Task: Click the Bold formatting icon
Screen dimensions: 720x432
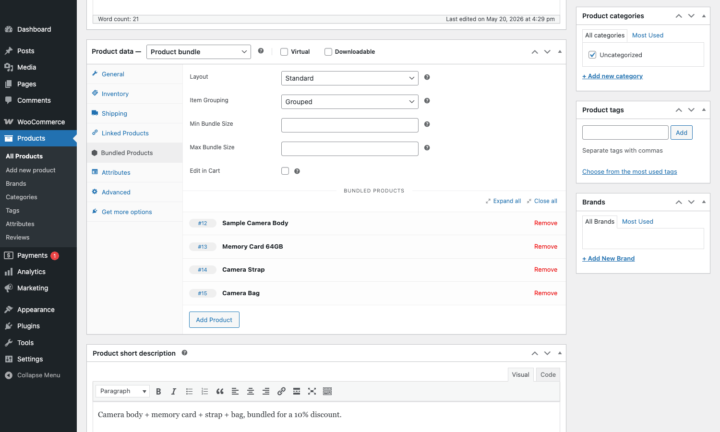Action: (x=158, y=391)
